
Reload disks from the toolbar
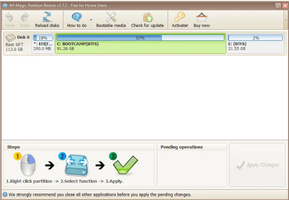pos(47,17)
